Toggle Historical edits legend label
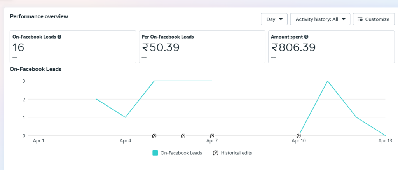This screenshot has height=170, width=398. pos(237,153)
